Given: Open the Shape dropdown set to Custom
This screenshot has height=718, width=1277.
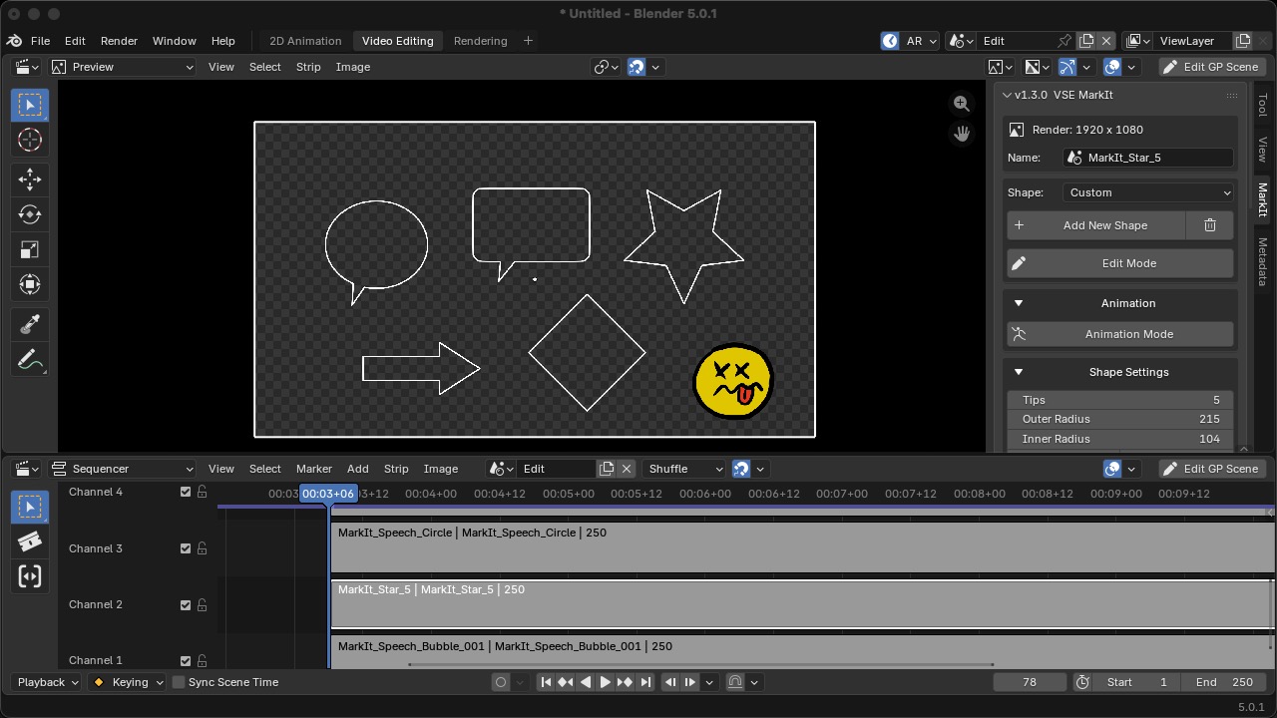Looking at the screenshot, I should [x=1149, y=192].
